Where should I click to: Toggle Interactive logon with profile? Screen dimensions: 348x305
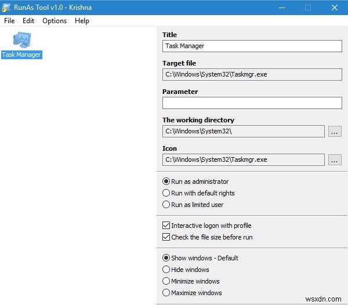pos(207,226)
